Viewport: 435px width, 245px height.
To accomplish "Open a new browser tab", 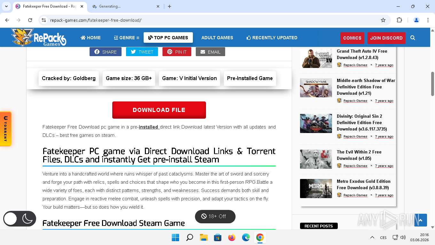I will (x=170, y=6).
